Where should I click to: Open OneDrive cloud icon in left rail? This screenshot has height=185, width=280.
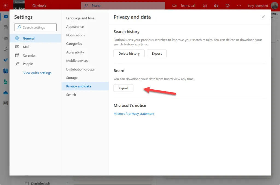tap(5, 93)
